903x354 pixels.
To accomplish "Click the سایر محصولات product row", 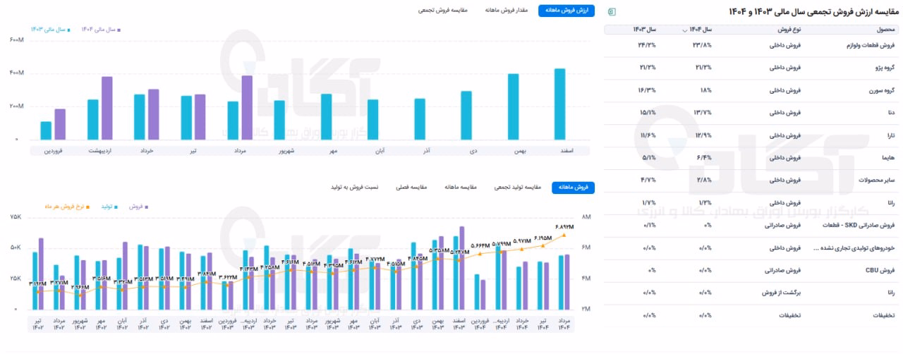I will click(x=752, y=181).
